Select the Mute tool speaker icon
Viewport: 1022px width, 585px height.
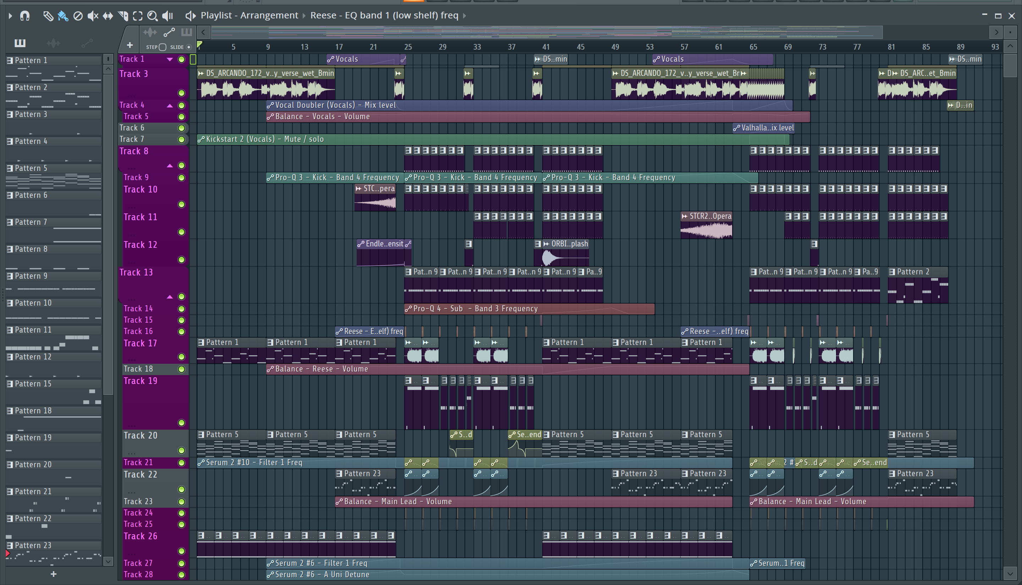(x=93, y=16)
